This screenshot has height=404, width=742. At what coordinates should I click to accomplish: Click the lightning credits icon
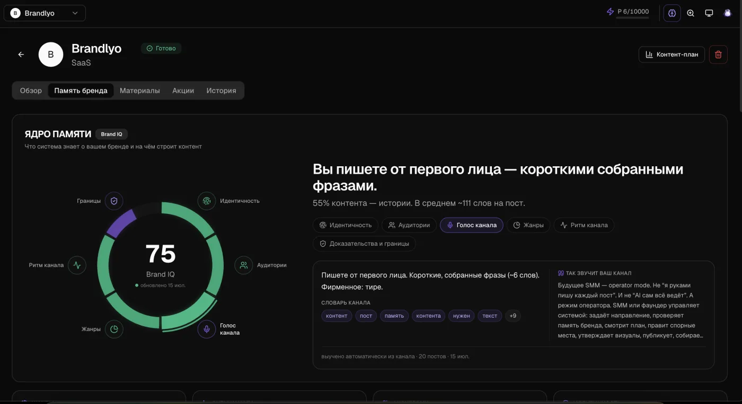coord(610,12)
